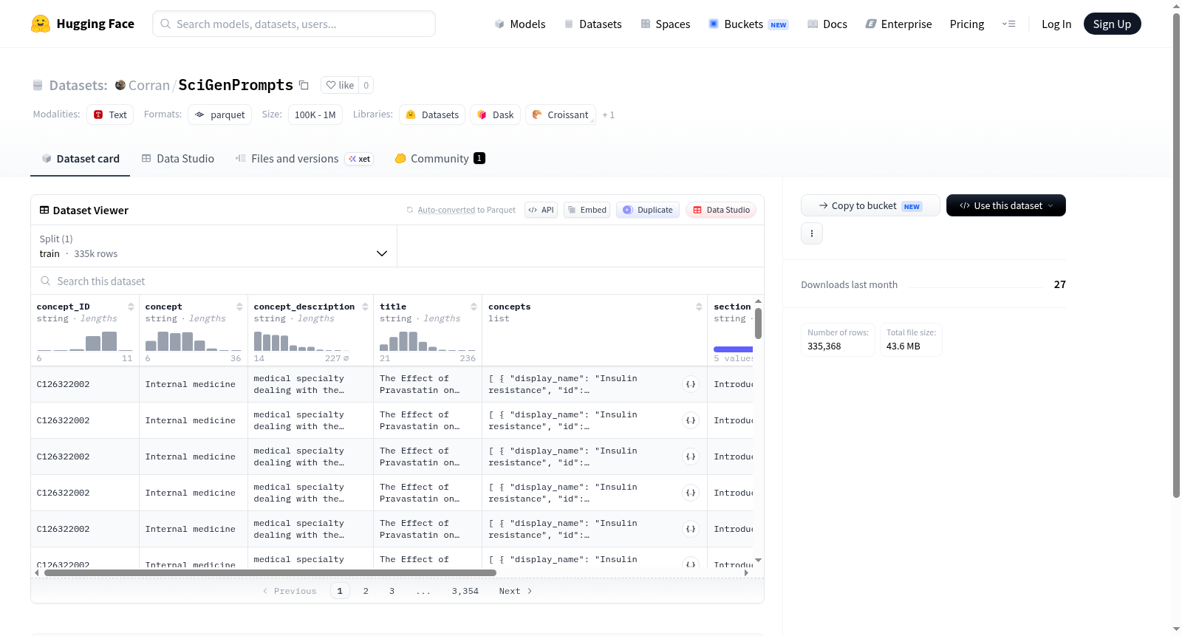Screen dimensions: 1182x636
Task: Open the Community tab
Action: (440, 158)
